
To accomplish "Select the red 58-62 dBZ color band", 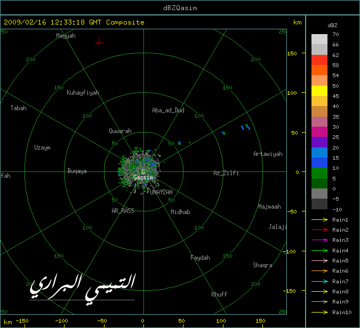I will point(319,60).
